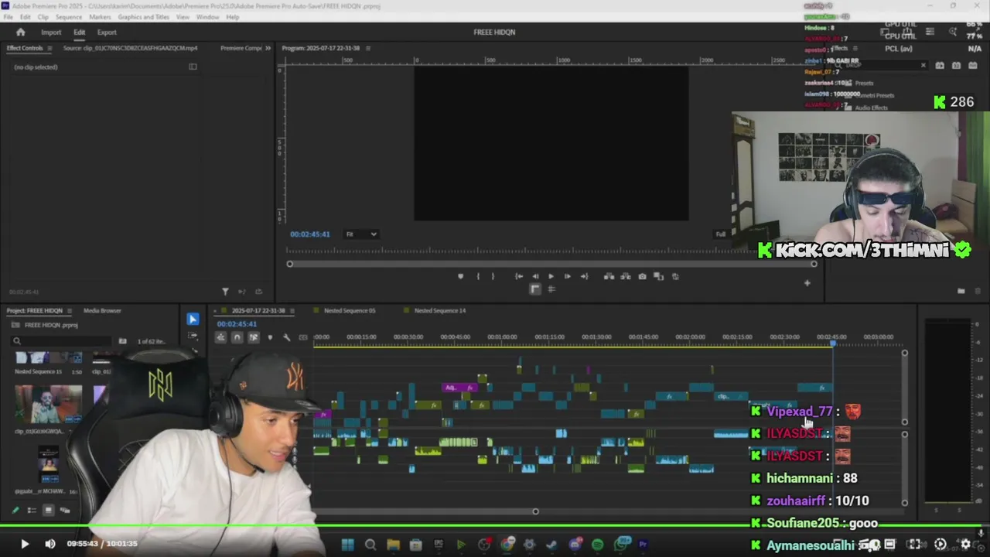Open the File menu

[9, 17]
